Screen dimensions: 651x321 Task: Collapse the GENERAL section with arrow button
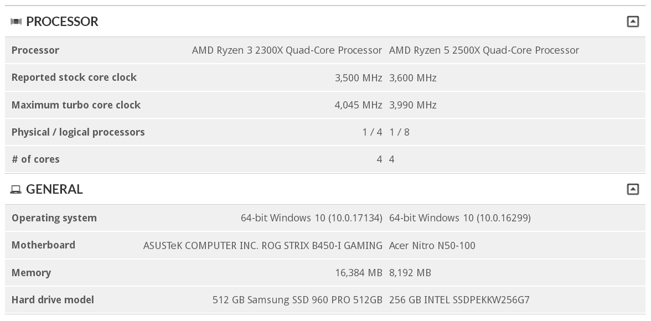point(632,189)
